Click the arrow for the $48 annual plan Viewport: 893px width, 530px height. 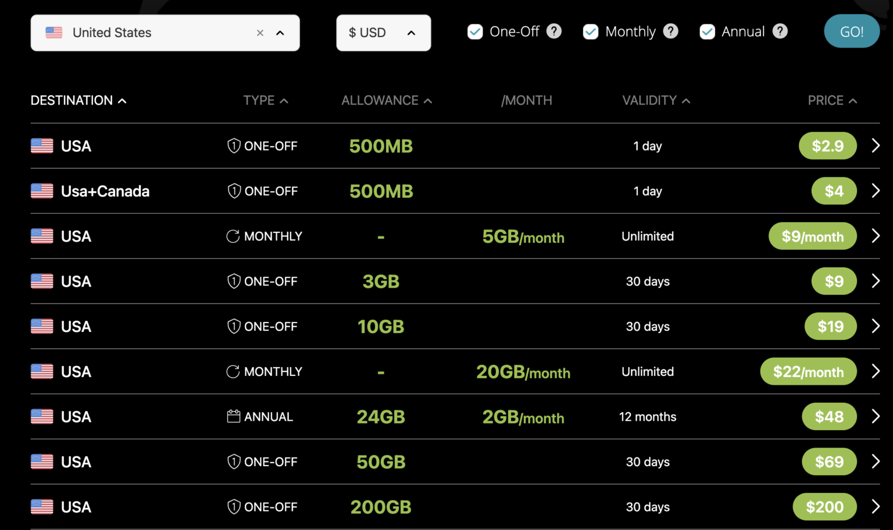(x=876, y=416)
